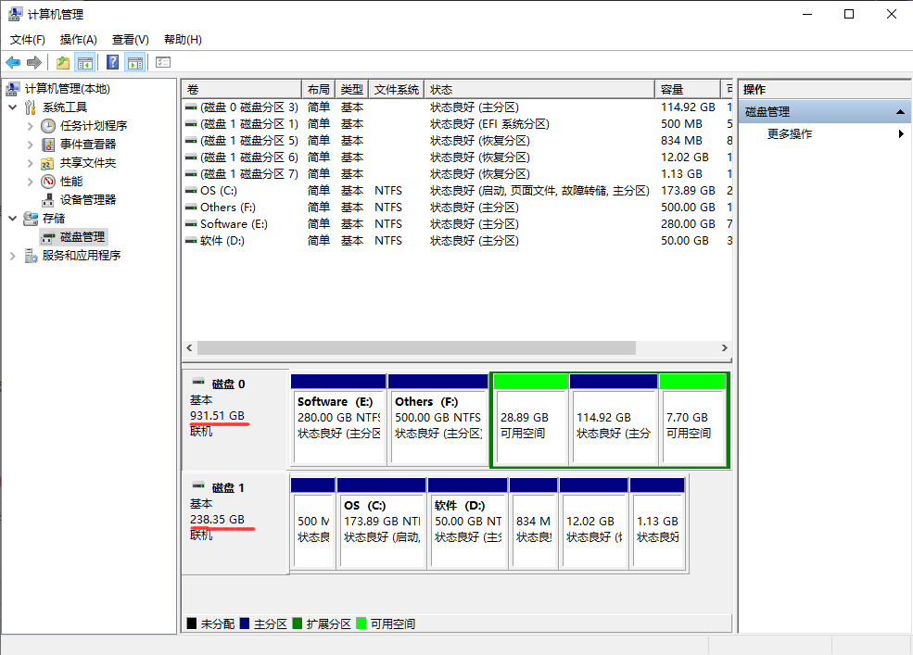Expand the 共享文件夹 tree node
The image size is (913, 655).
[31, 163]
